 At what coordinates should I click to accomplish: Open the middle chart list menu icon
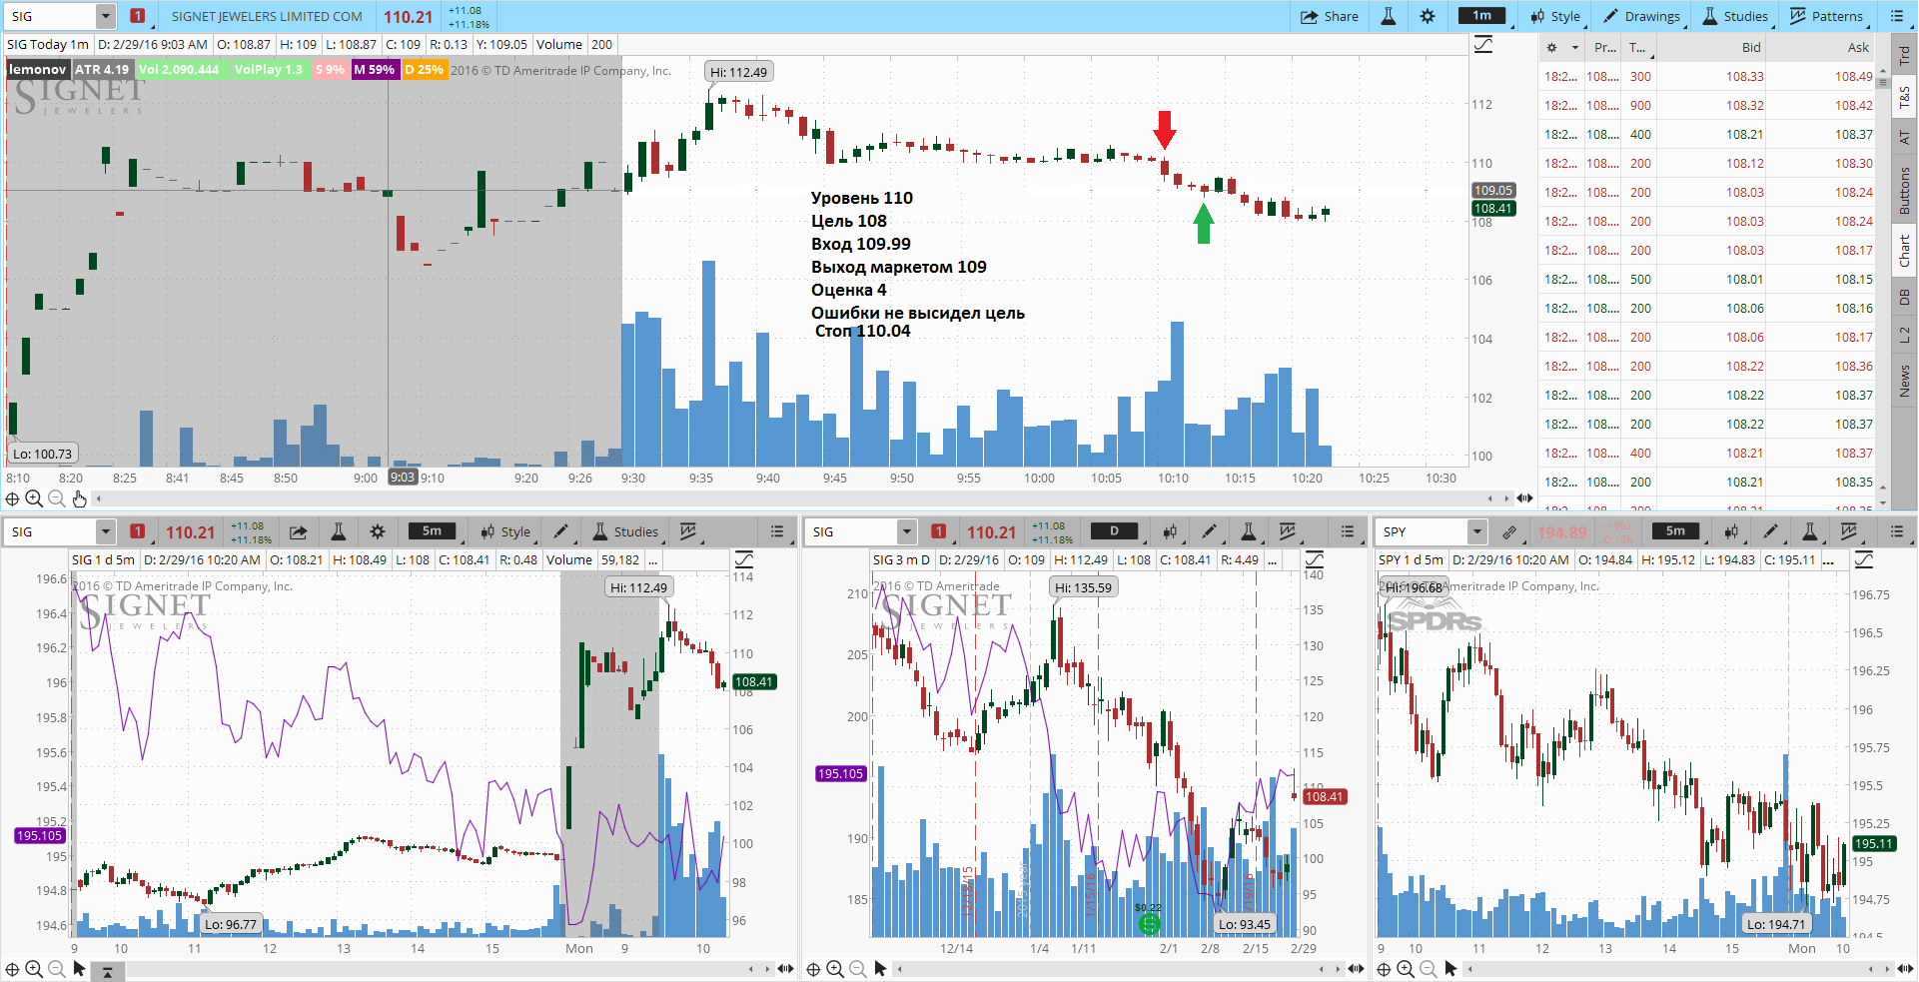[1348, 531]
